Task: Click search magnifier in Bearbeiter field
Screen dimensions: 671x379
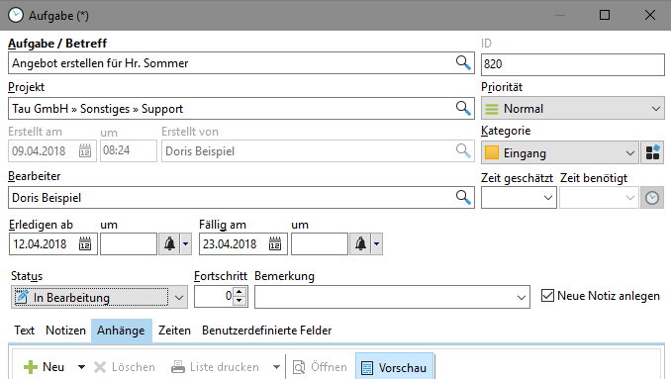Action: coord(463,197)
